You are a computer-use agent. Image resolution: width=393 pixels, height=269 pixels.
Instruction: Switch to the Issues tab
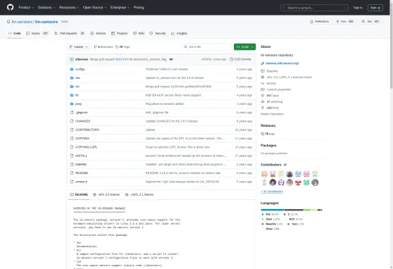pos(37,33)
